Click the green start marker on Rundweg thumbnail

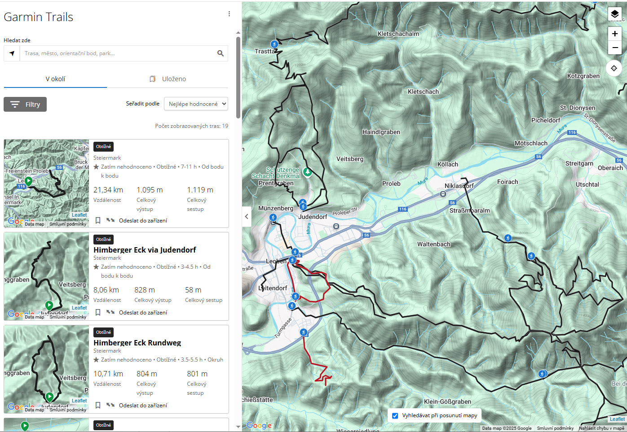click(49, 397)
